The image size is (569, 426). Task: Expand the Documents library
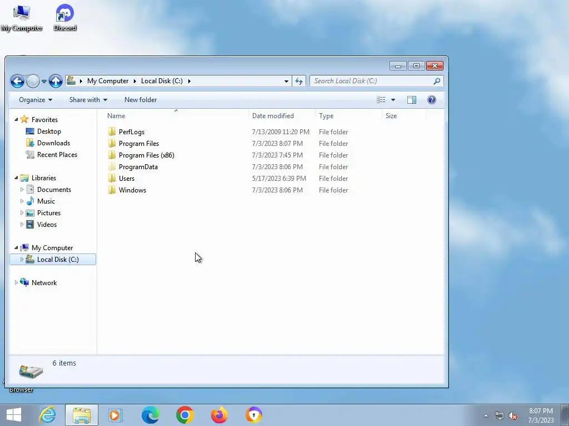(22, 190)
